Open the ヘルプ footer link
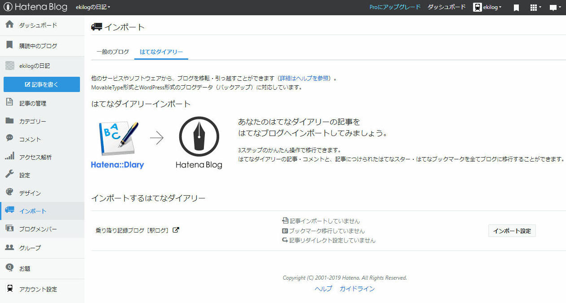The height and width of the screenshot is (303, 566). click(x=323, y=289)
